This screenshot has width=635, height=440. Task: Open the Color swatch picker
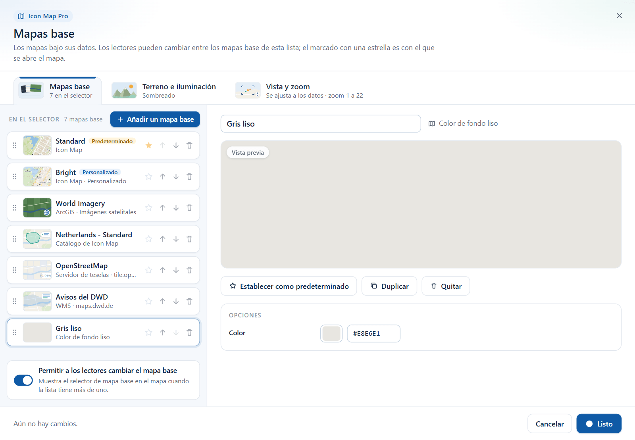(x=331, y=333)
